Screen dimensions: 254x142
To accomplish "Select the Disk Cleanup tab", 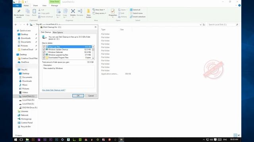I will coord(46,32).
